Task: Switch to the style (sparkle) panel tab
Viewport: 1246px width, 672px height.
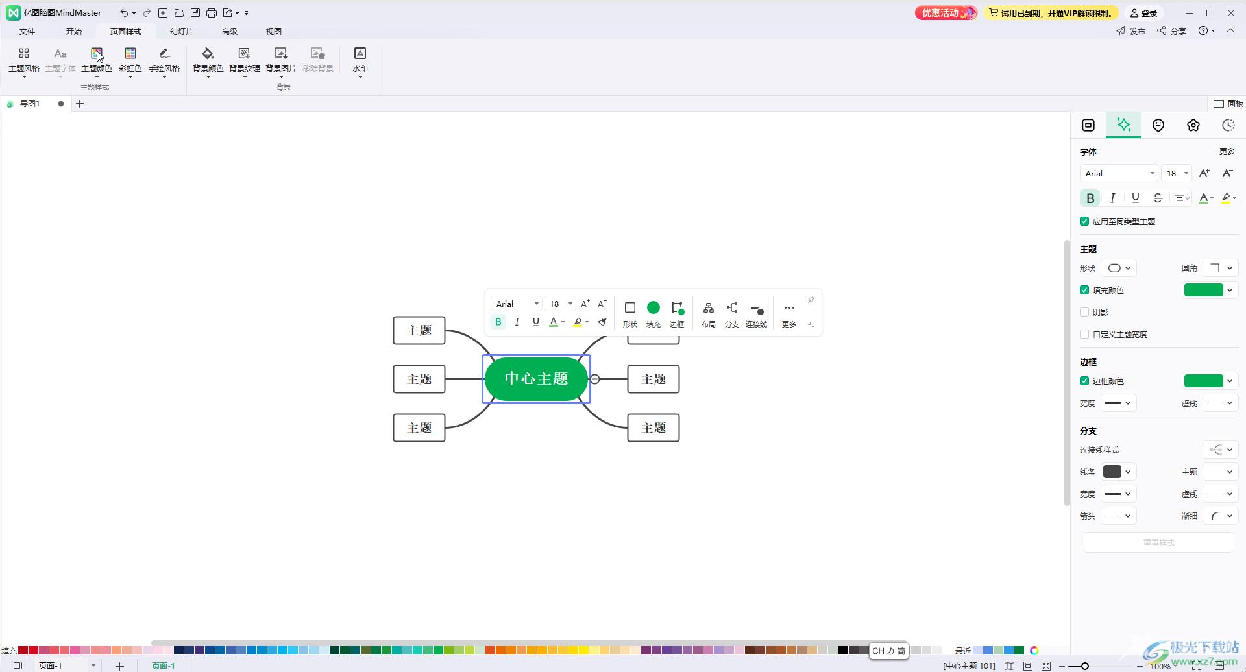Action: click(1123, 125)
